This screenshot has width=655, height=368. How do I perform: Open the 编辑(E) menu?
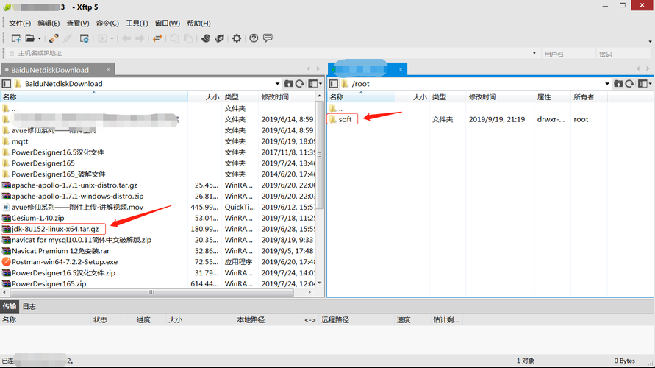point(49,23)
